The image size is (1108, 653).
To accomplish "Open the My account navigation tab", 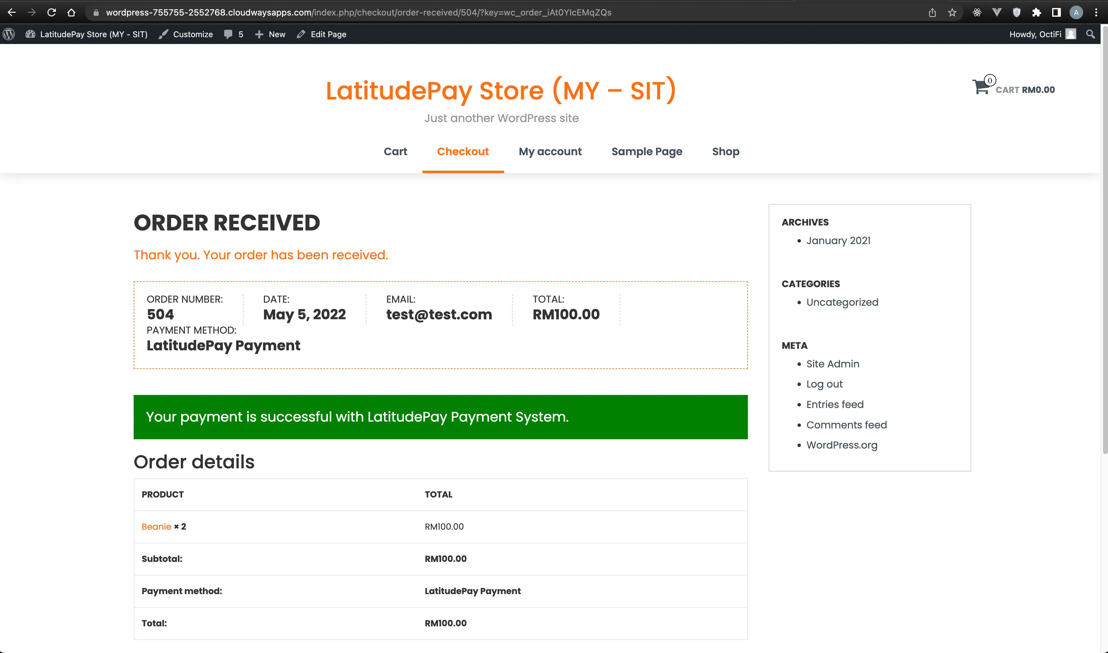I will 550,151.
